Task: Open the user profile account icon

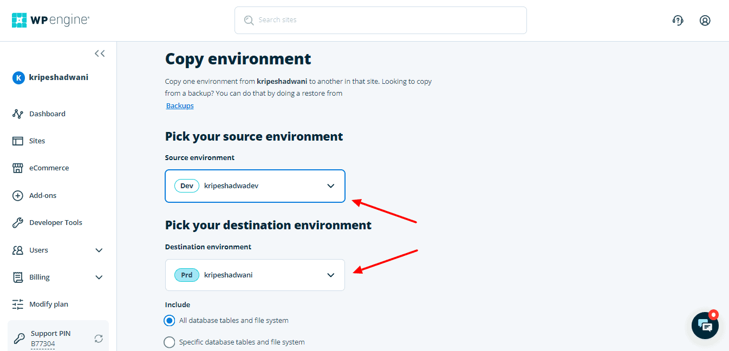Action: (705, 21)
